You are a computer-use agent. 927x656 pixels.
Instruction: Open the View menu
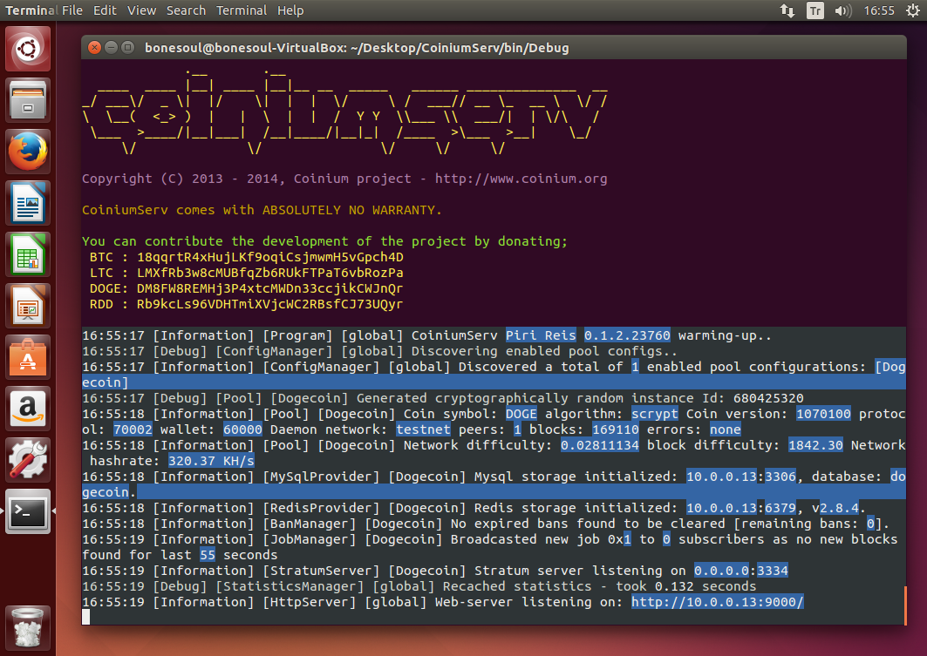(x=142, y=10)
